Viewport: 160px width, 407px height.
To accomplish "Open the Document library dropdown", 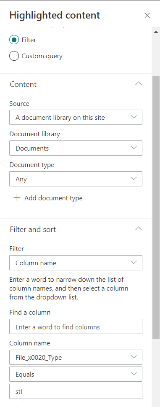I will [x=76, y=148].
